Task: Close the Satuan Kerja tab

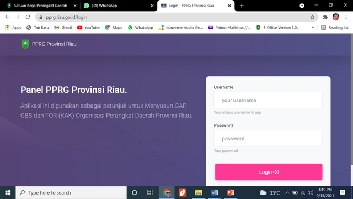Action: click(75, 6)
